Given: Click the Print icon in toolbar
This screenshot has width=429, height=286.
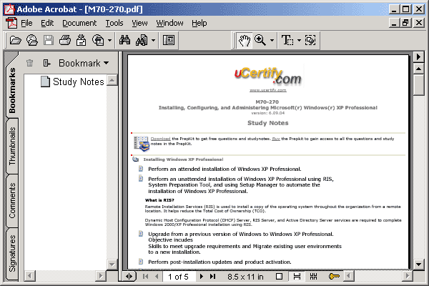Looking at the screenshot, I should [x=65, y=41].
